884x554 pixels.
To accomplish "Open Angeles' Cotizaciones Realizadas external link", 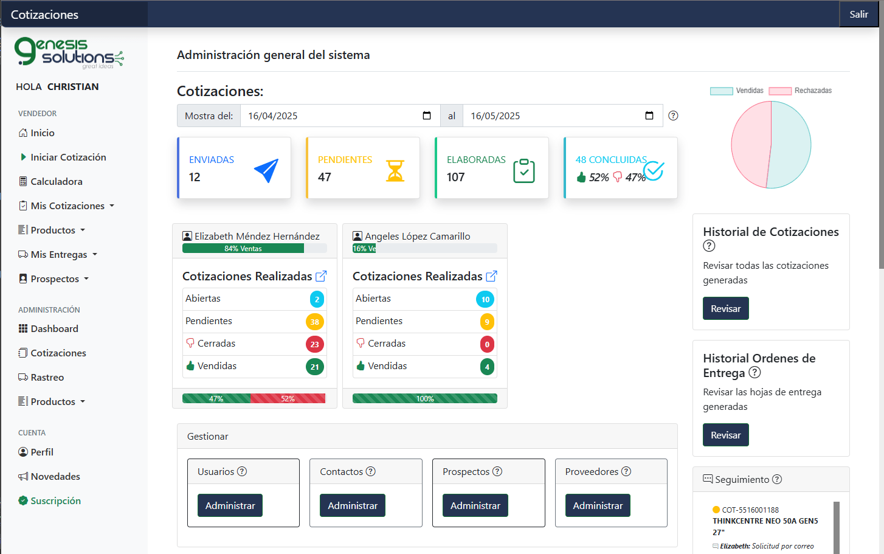I will pyautogui.click(x=491, y=276).
